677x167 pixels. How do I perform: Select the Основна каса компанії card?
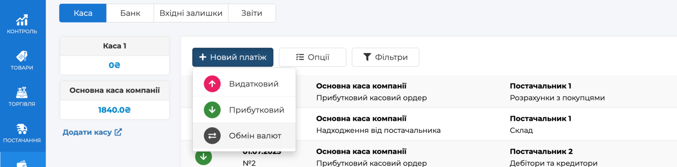115,100
